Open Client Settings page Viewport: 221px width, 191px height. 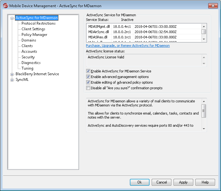coord(33,29)
